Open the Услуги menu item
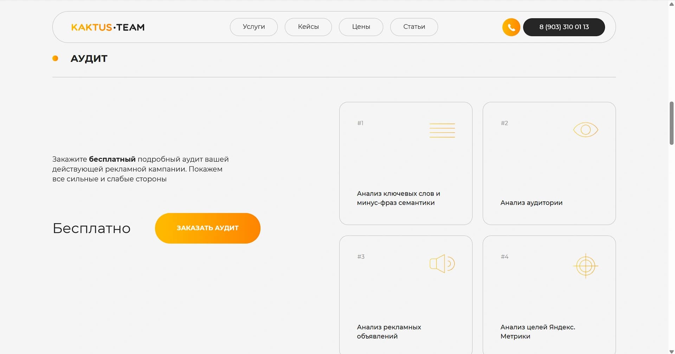 pos(253,27)
